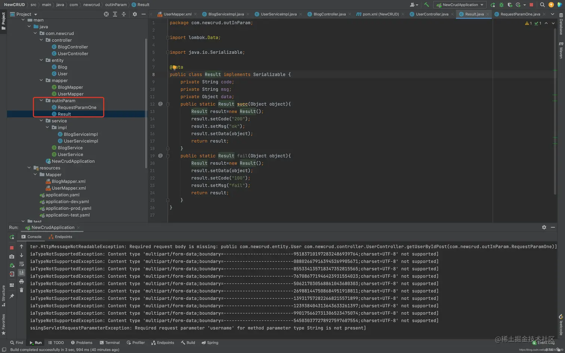Select application-dev.yaml in project tree
Image resolution: width=565 pixels, height=353 pixels.
(x=67, y=201)
